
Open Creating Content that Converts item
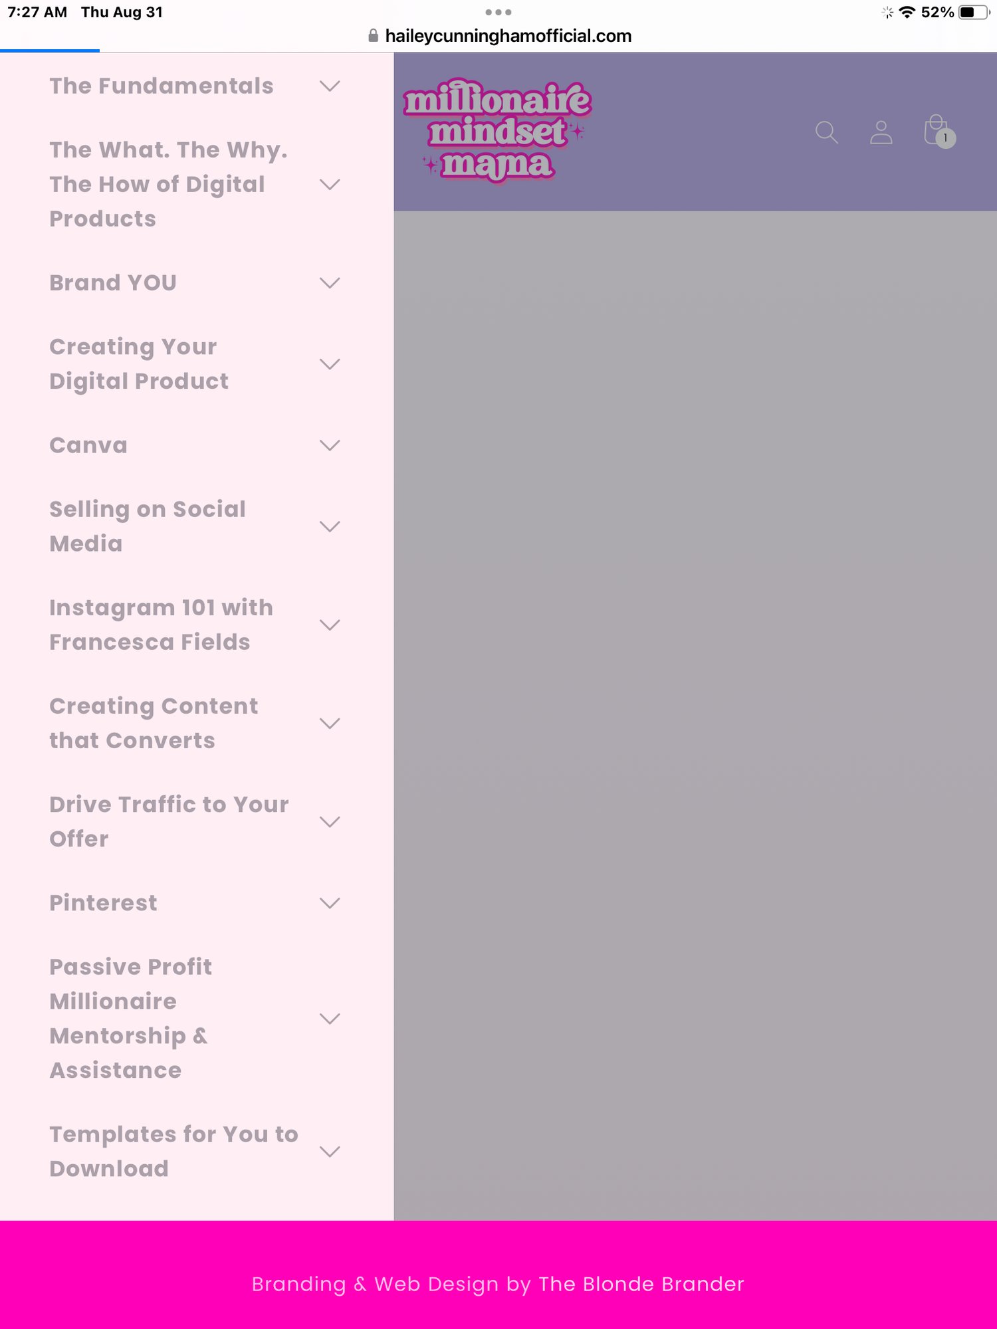tap(154, 723)
